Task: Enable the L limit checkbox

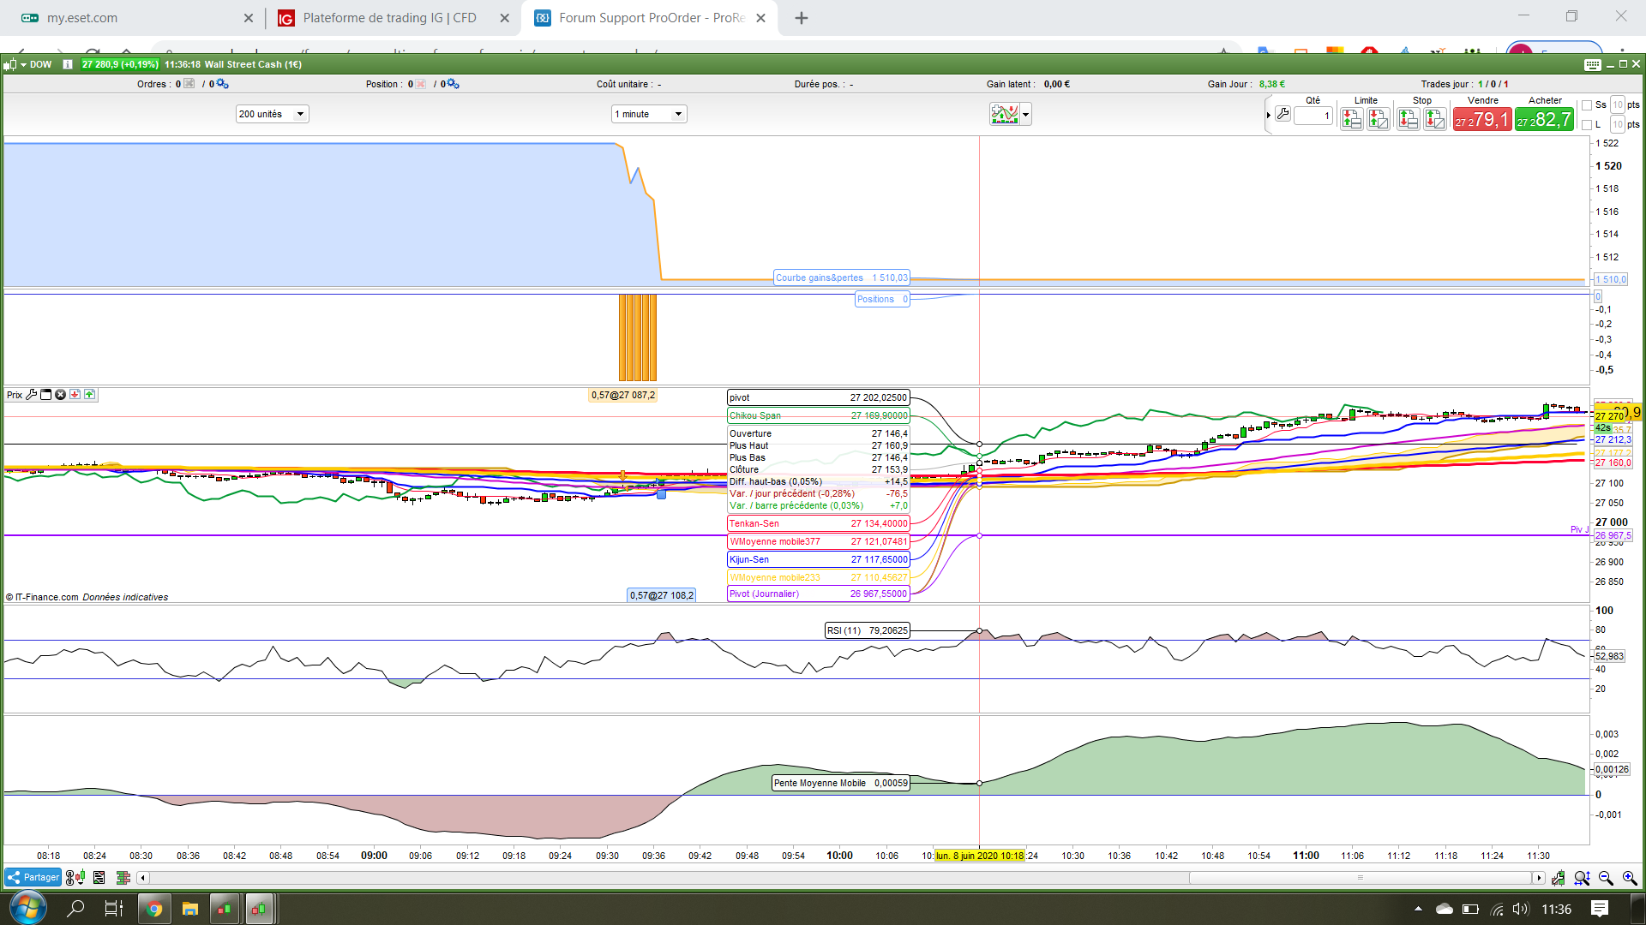Action: (x=1587, y=125)
